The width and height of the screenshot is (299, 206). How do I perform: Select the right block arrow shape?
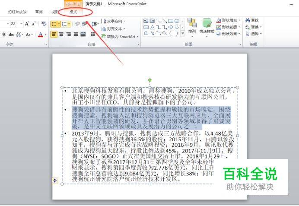[x=171, y=27]
